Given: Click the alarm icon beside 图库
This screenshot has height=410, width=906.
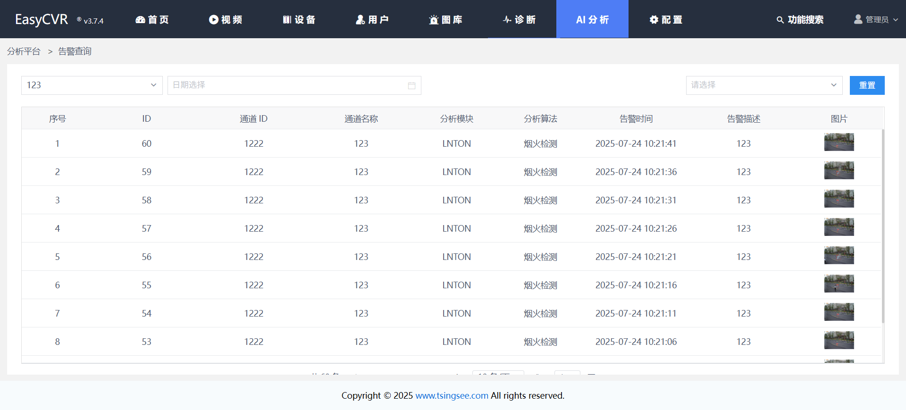Looking at the screenshot, I should tap(434, 20).
